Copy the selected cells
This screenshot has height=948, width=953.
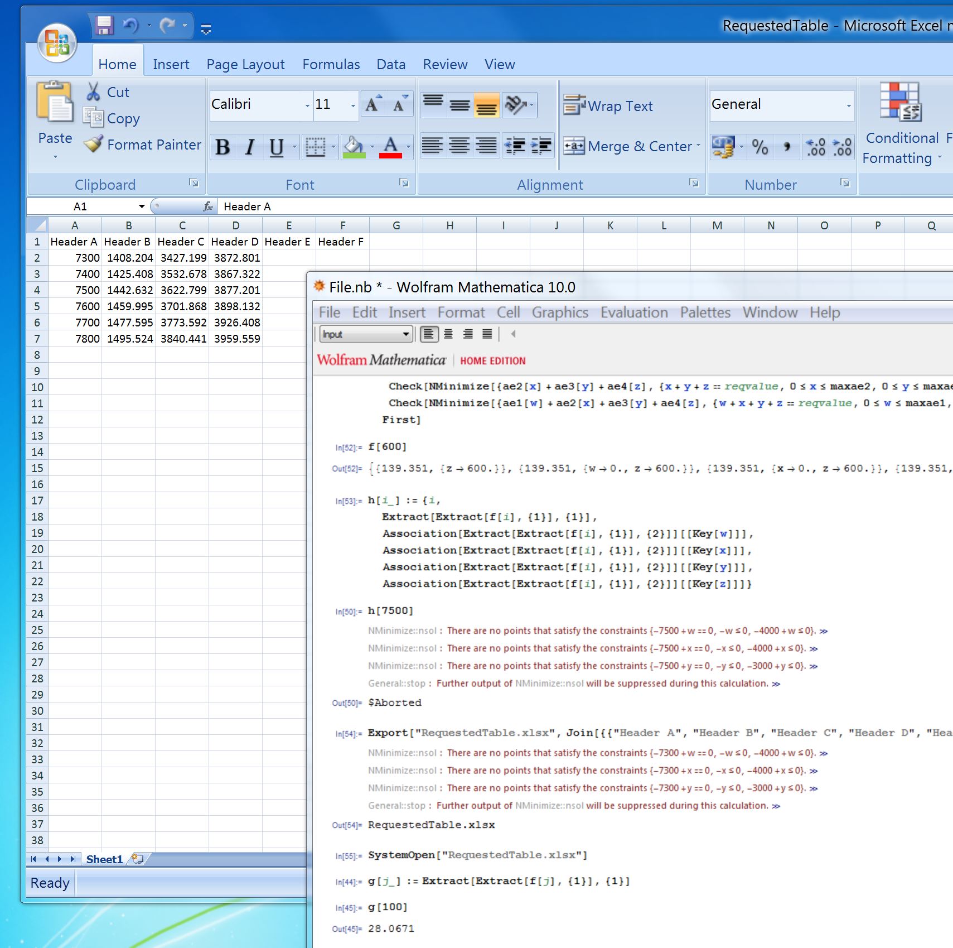(112, 118)
